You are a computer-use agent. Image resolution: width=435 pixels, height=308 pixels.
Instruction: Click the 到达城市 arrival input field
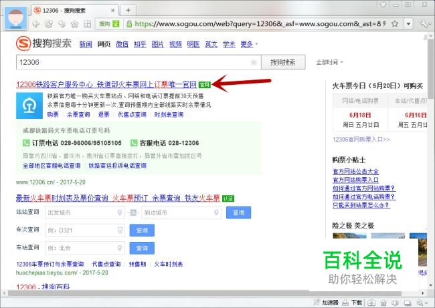(181, 212)
